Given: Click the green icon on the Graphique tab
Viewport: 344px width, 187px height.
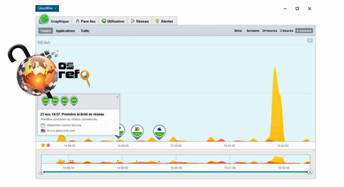Looking at the screenshot, I should click(44, 19).
